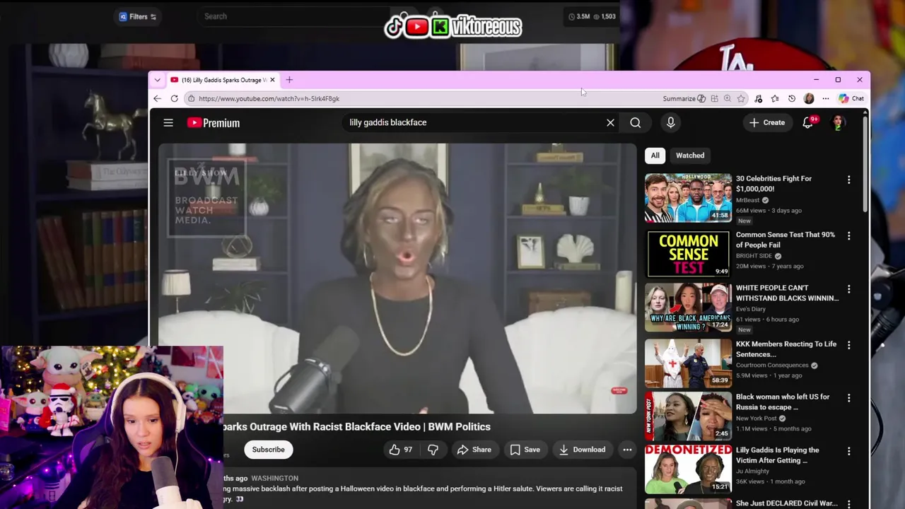Open the split screen icon in address bar
Image resolution: width=905 pixels, height=509 pixels.
[x=714, y=99]
